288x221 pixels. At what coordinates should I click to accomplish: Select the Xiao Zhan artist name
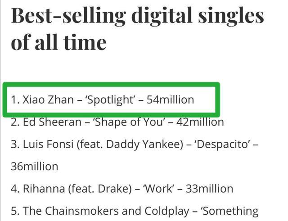48,99
